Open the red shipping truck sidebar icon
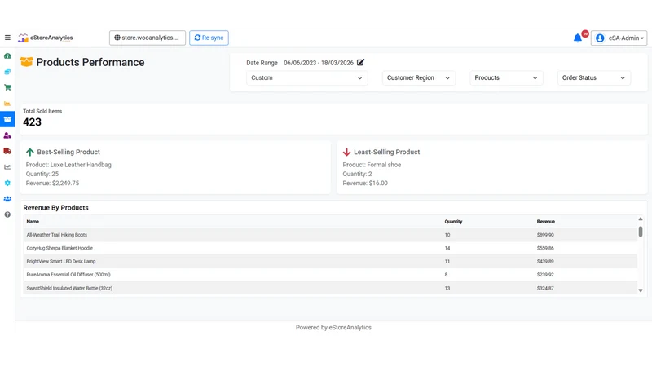 [7, 151]
